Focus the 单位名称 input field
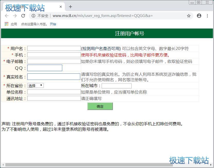Viewport: 214px width, 168px height. click(54, 92)
